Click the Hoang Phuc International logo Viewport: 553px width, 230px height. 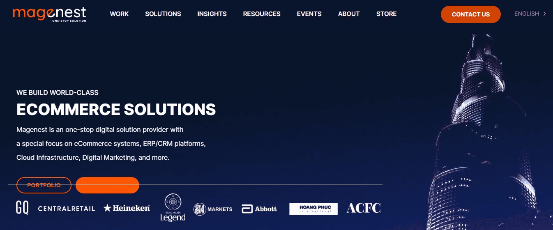coord(313,209)
